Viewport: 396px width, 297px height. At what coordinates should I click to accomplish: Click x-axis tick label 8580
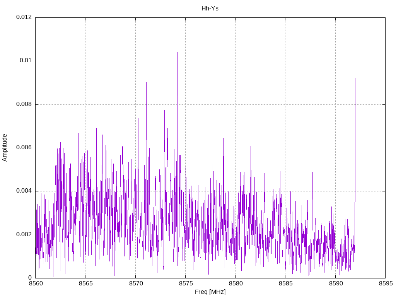point(236,283)
